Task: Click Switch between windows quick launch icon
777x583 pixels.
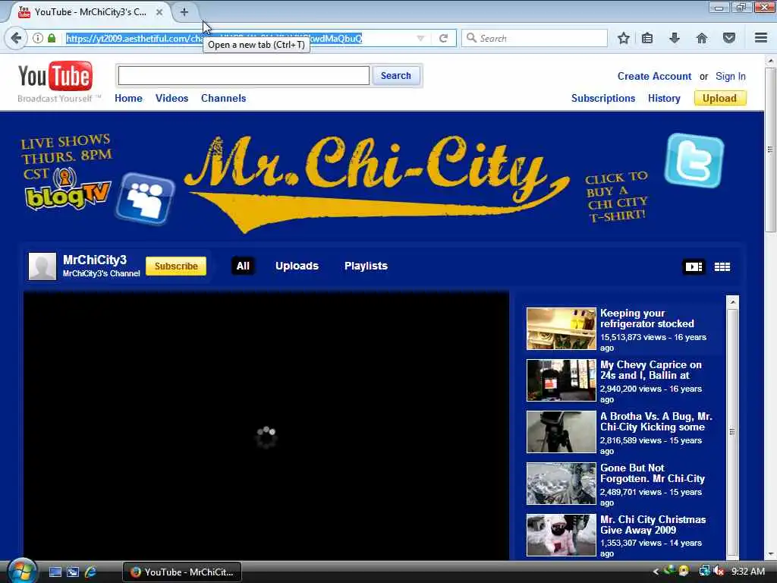Action: click(x=73, y=572)
